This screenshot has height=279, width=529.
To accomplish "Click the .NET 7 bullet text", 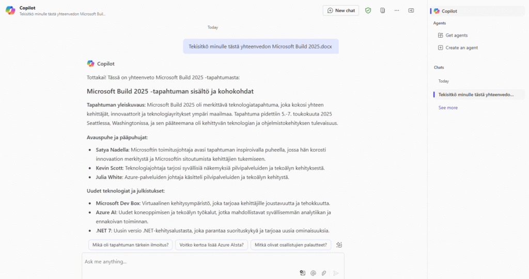I will click(212, 231).
